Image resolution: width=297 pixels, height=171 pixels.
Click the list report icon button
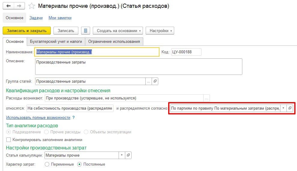pyautogui.click(x=86, y=31)
